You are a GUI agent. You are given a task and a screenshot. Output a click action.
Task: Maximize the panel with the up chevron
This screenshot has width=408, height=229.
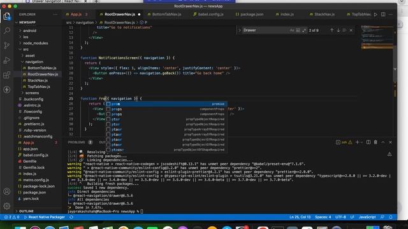(383, 142)
